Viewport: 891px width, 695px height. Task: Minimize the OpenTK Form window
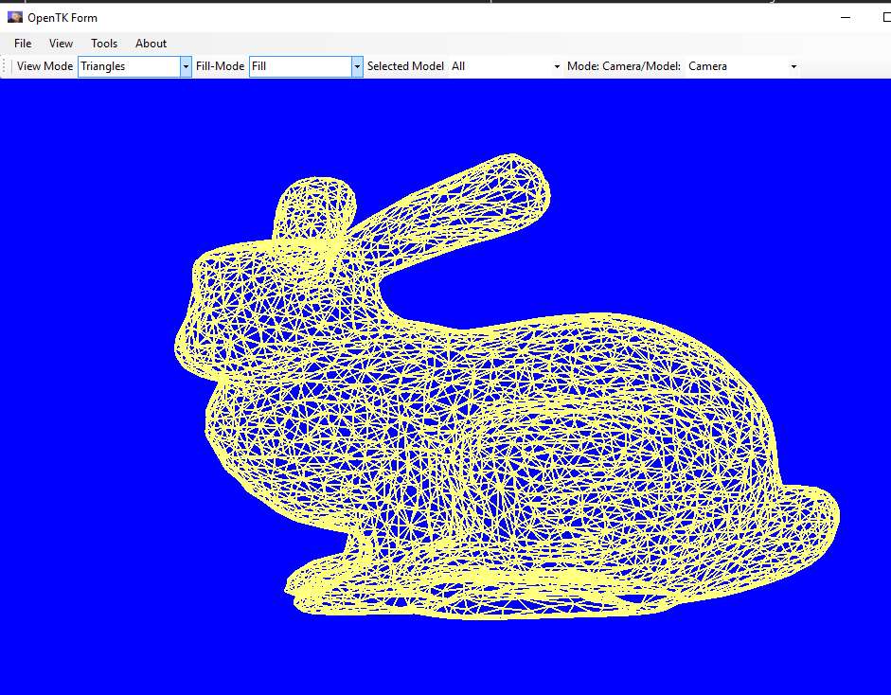[846, 18]
